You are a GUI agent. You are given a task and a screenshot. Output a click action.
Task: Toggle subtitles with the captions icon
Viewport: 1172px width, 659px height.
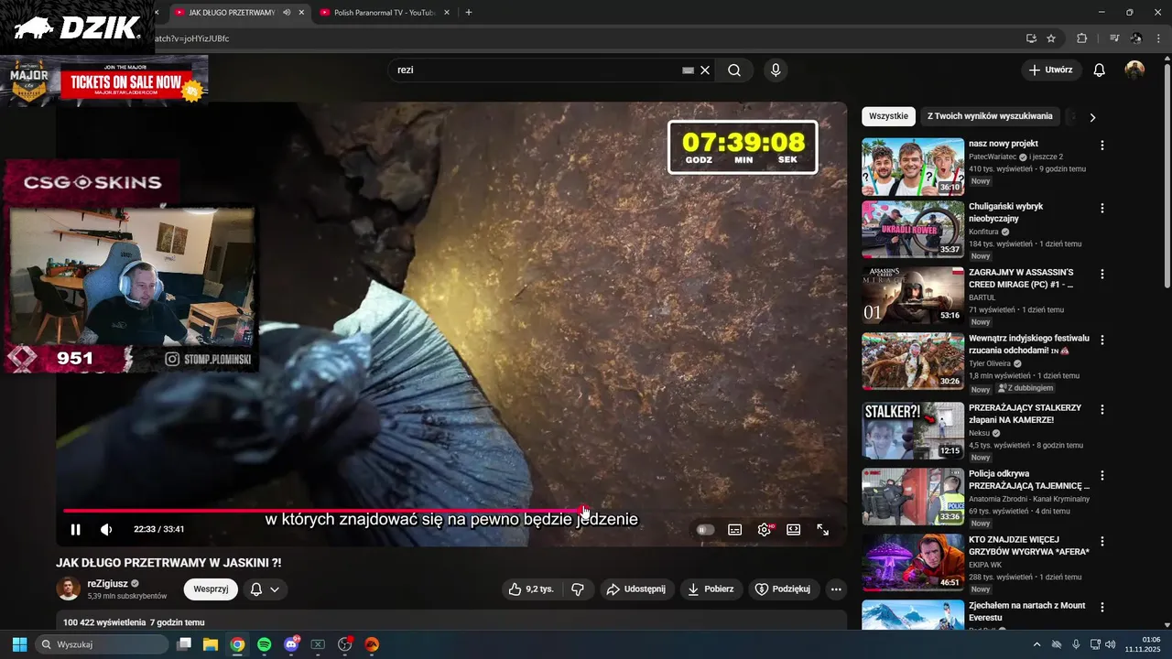[734, 529]
